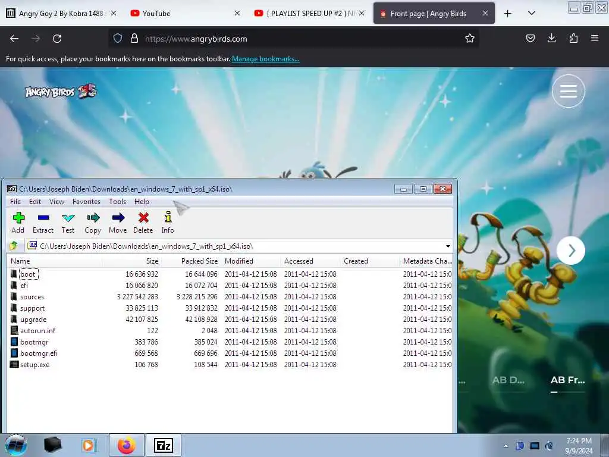This screenshot has height=457, width=609.
Task: Sort by the Accessed column header
Action: click(310, 261)
